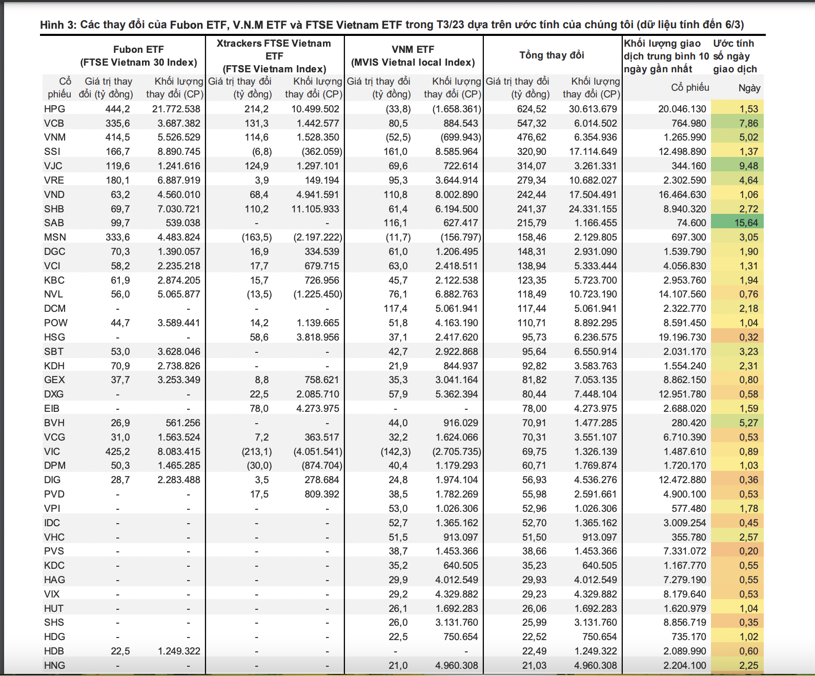
Task: Click total volume 30.613.679 for HPG
Action: pos(593,109)
